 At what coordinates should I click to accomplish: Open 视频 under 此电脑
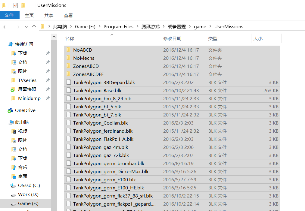point(20,131)
